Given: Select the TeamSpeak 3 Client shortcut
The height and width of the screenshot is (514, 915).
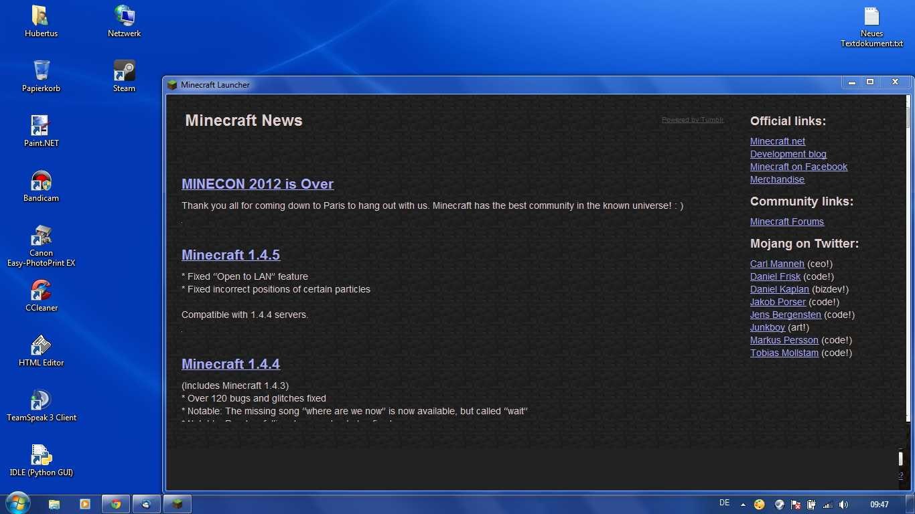Looking at the screenshot, I should (41, 405).
